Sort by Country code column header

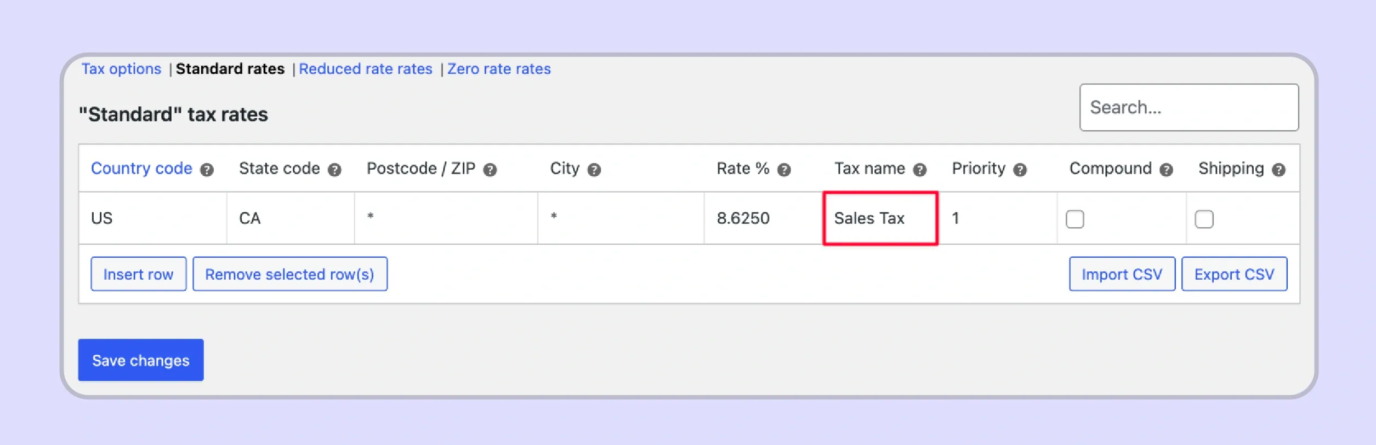pyautogui.click(x=141, y=169)
